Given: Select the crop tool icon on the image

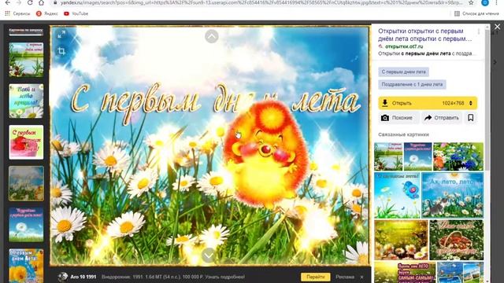Looking at the screenshot, I should click(x=61, y=51).
